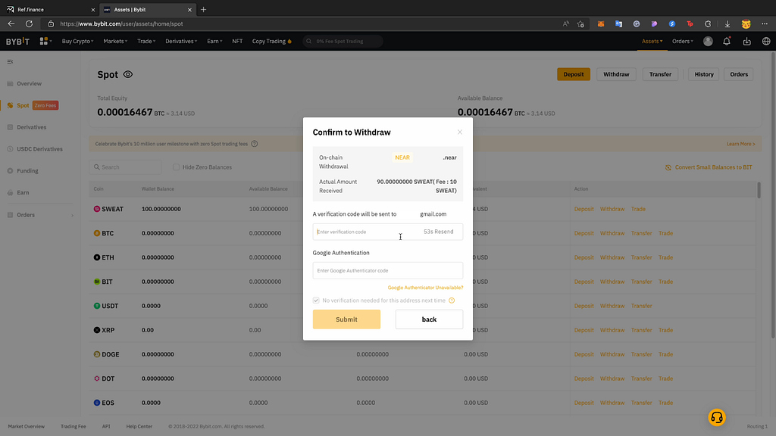Expand Markets menu
776x436 pixels.
[115, 42]
